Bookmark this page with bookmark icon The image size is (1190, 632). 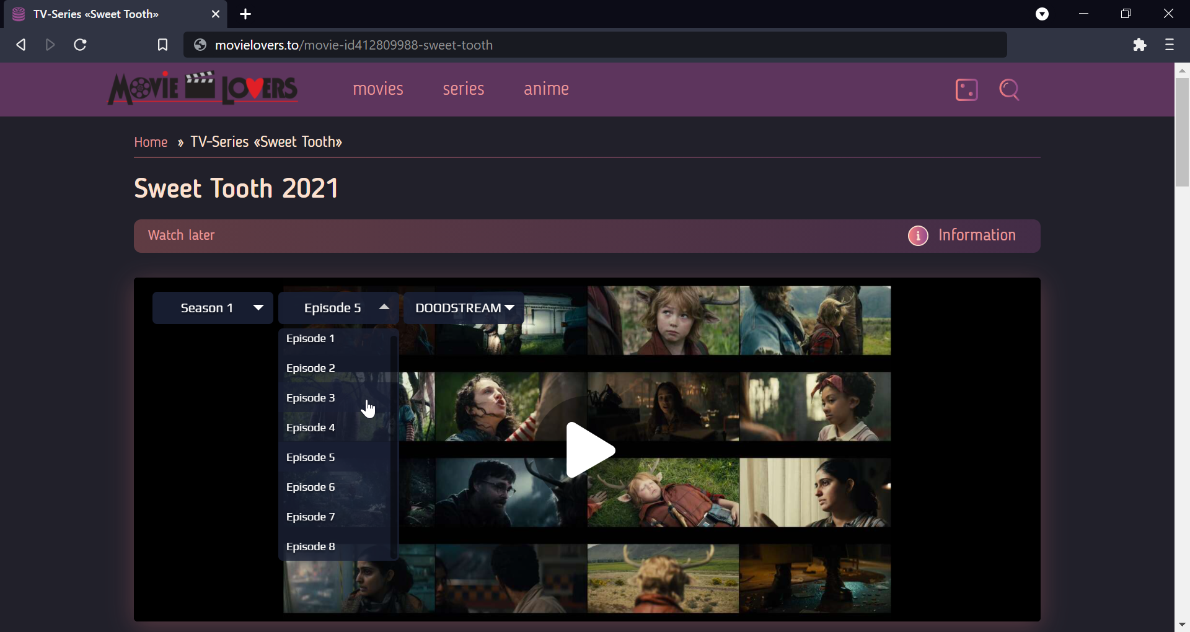(x=162, y=45)
